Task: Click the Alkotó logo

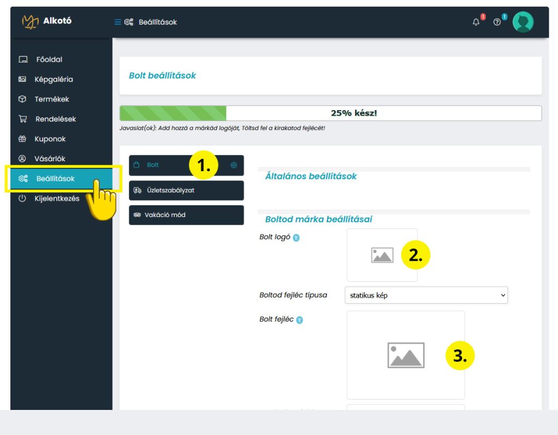Action: pos(47,21)
